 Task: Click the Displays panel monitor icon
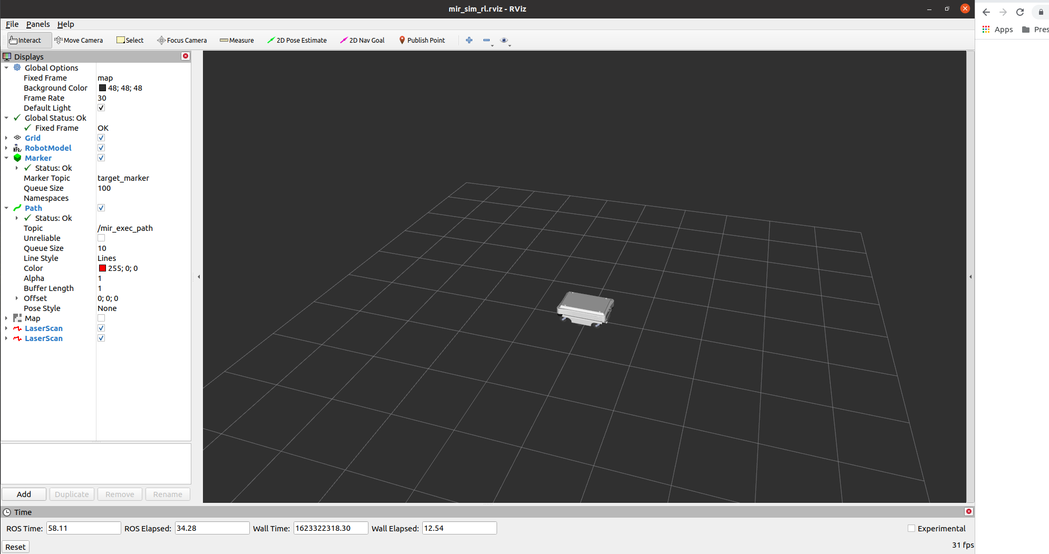click(7, 56)
